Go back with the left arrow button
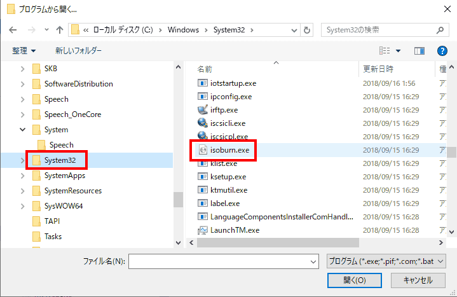This screenshot has width=457, height=297. click(x=13, y=30)
